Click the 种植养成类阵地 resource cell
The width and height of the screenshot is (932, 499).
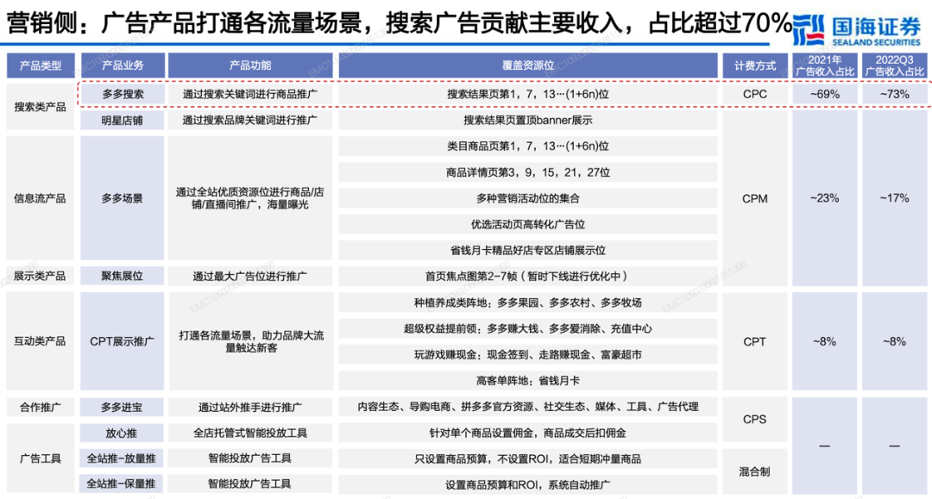(528, 303)
